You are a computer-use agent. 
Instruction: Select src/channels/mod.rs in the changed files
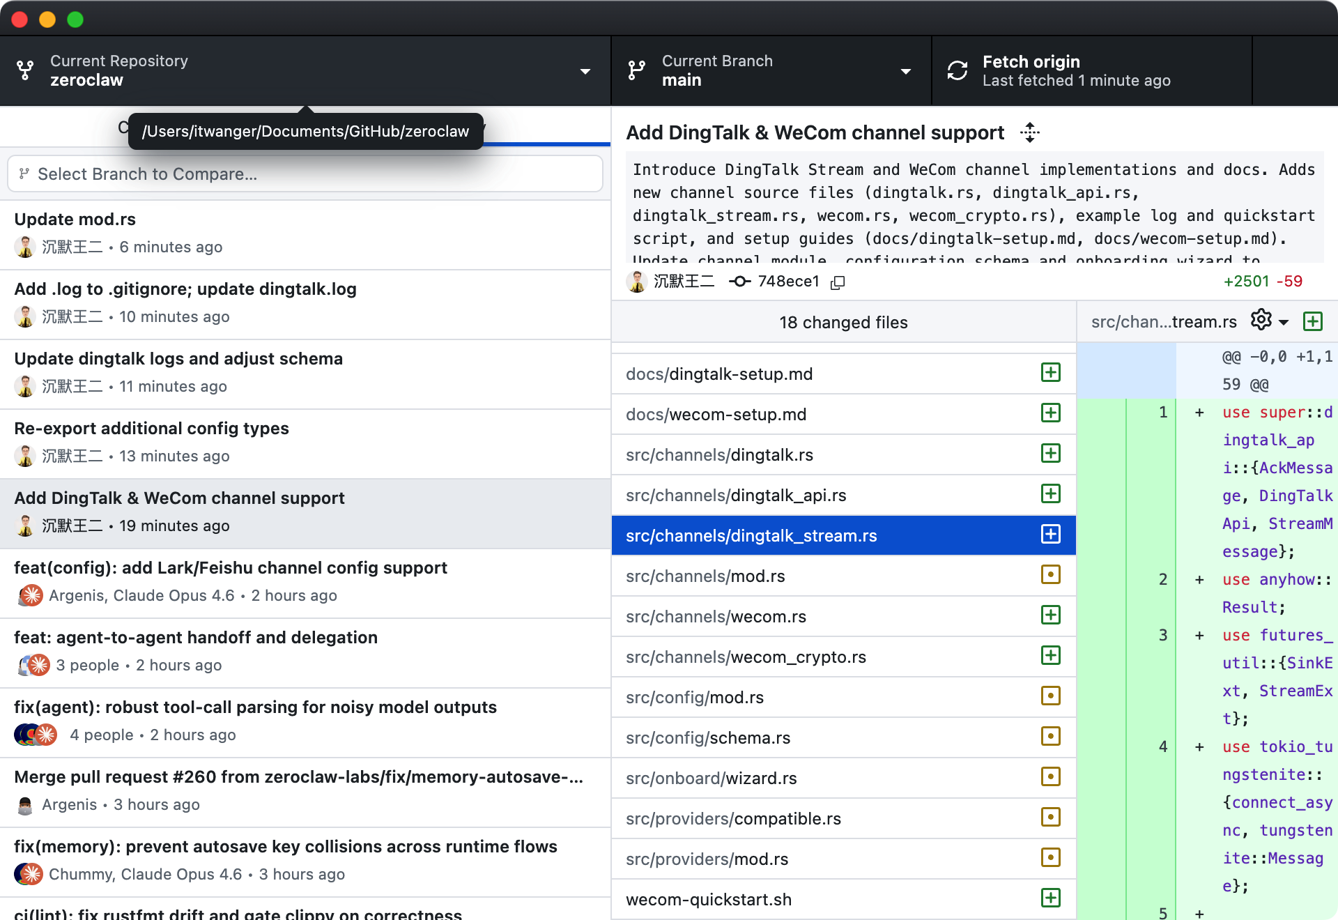(x=705, y=576)
